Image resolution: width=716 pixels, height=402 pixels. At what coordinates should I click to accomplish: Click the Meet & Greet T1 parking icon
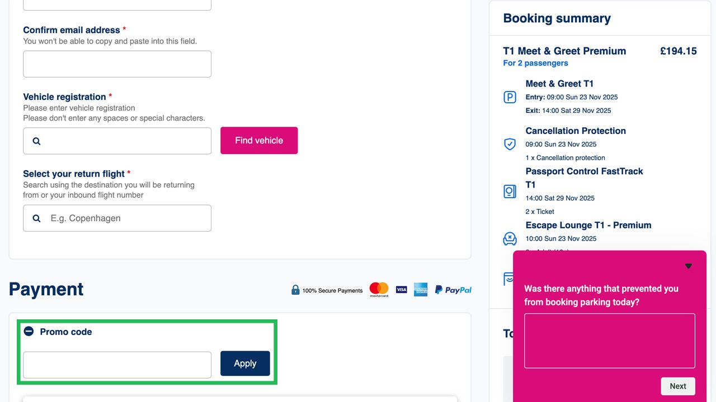pos(510,97)
